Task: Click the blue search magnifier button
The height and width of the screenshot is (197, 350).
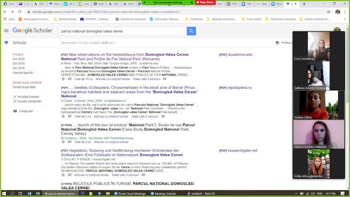Action: click(x=191, y=31)
